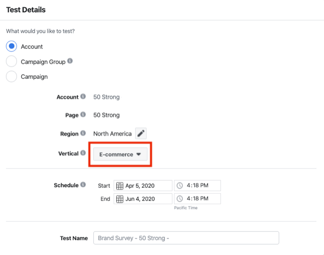Click clock icon in End time field
The image size is (324, 255).
click(179, 199)
